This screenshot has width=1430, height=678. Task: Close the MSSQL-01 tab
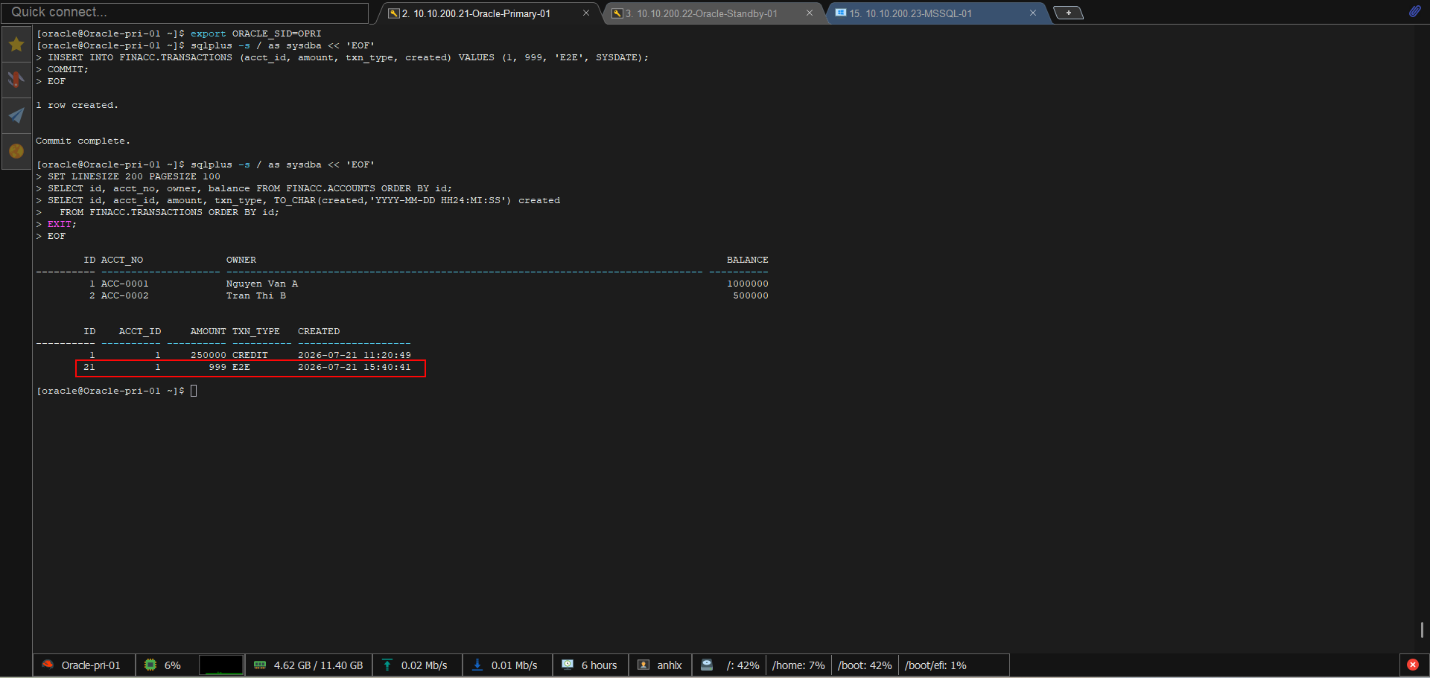click(x=1033, y=13)
